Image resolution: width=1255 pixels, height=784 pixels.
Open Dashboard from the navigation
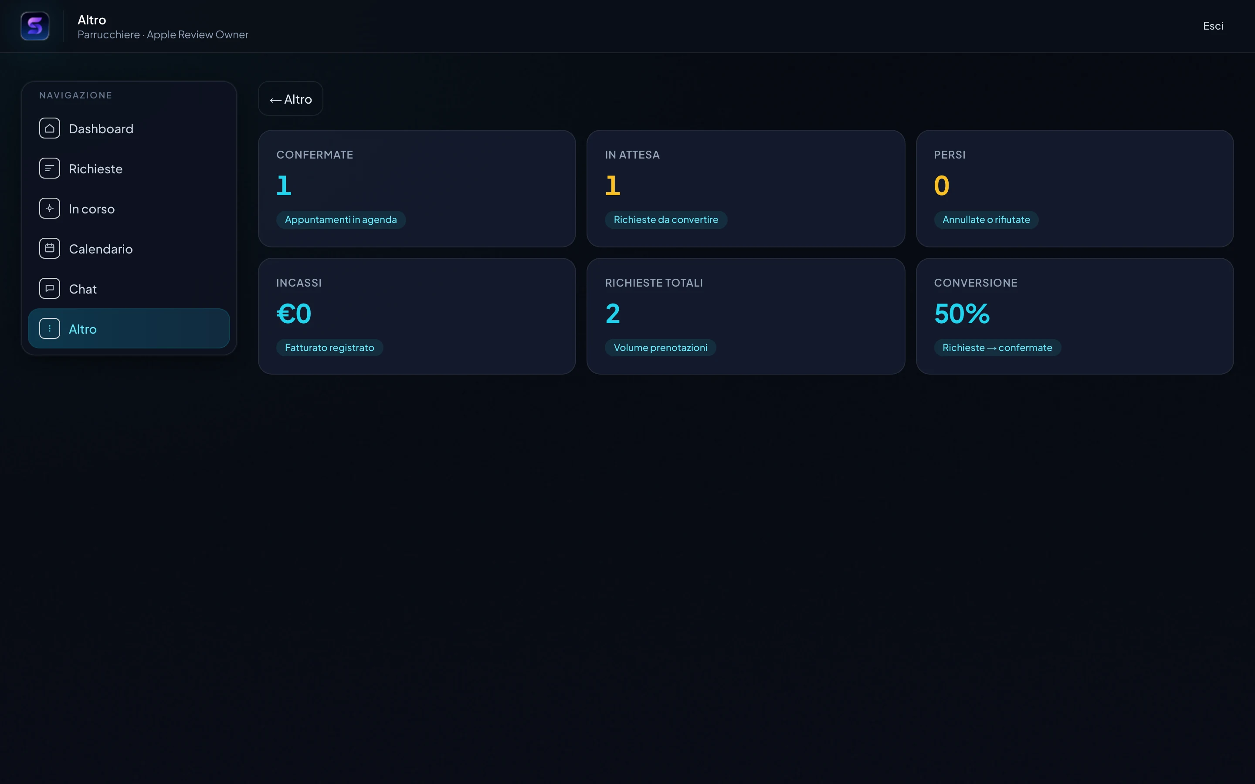(x=129, y=128)
